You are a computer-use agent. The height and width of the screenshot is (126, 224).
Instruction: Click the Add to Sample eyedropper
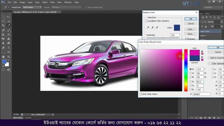click(152, 27)
